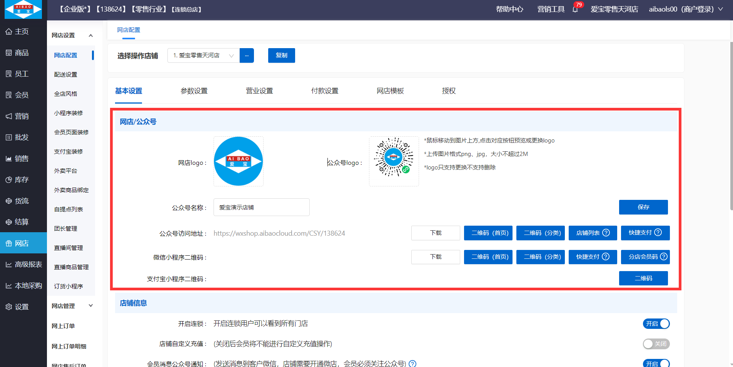Click the AIBAO logo in top-left corner

[23, 9]
